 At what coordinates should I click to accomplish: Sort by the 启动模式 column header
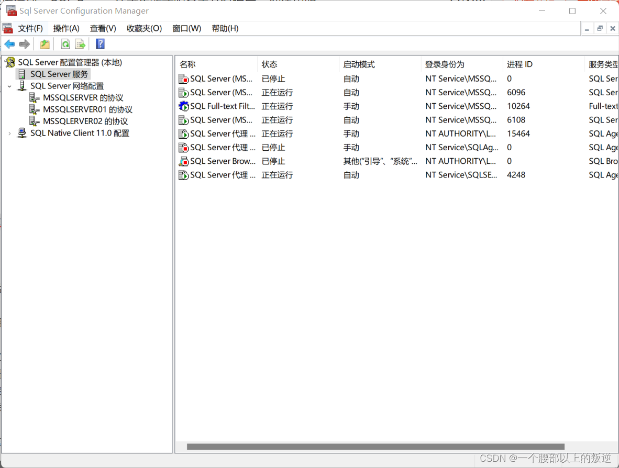pyautogui.click(x=380, y=64)
